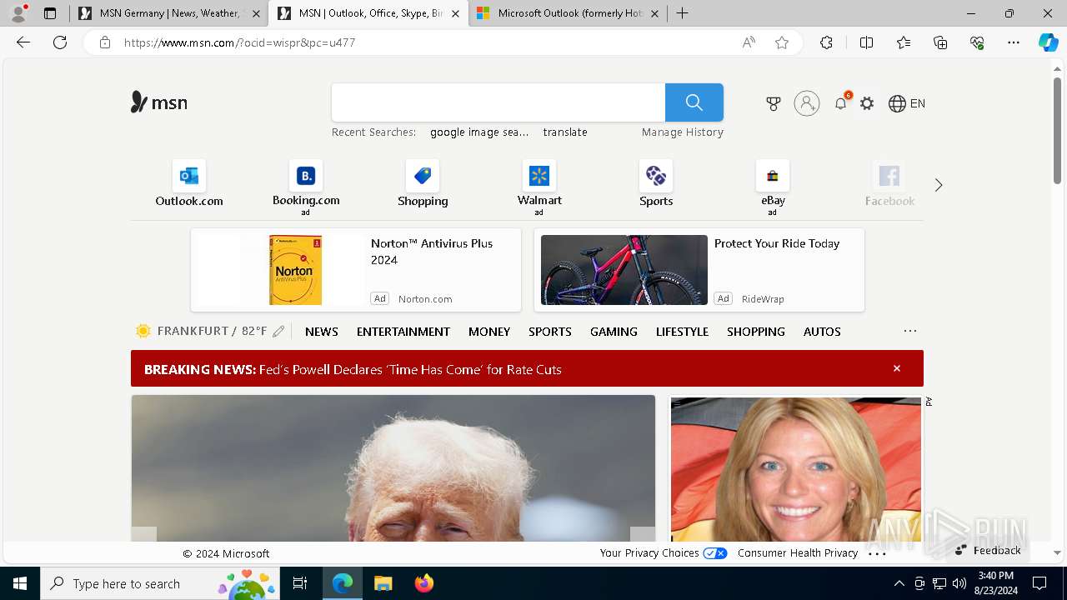Add page to favorites star

tap(782, 42)
